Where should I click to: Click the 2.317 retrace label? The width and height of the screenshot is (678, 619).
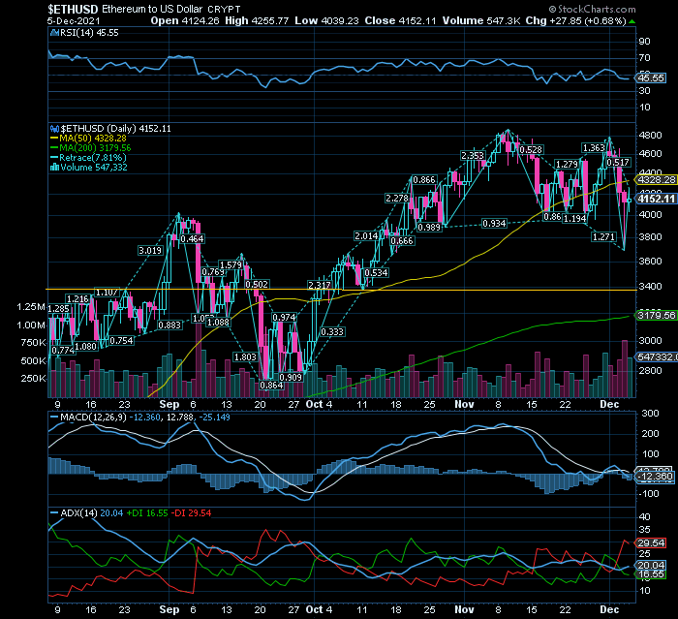[x=319, y=286]
